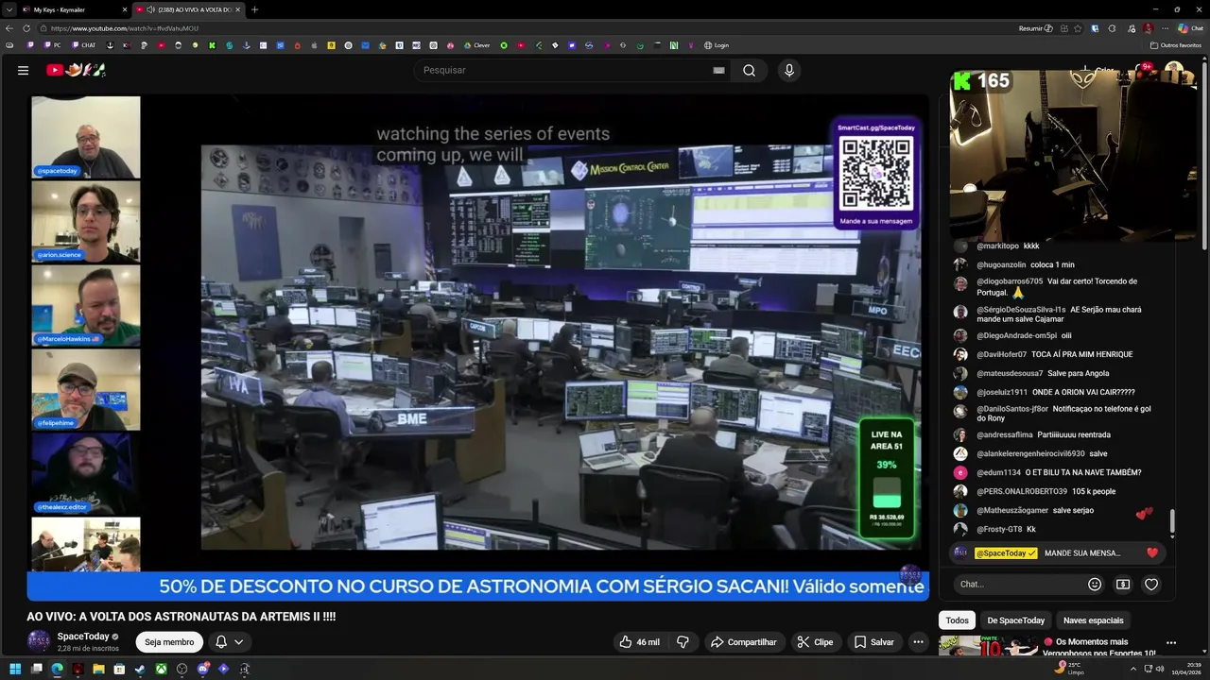Viewport: 1210px width, 680px height.
Task: Open the on-screen keyboard icon in search box
Action: [718, 70]
